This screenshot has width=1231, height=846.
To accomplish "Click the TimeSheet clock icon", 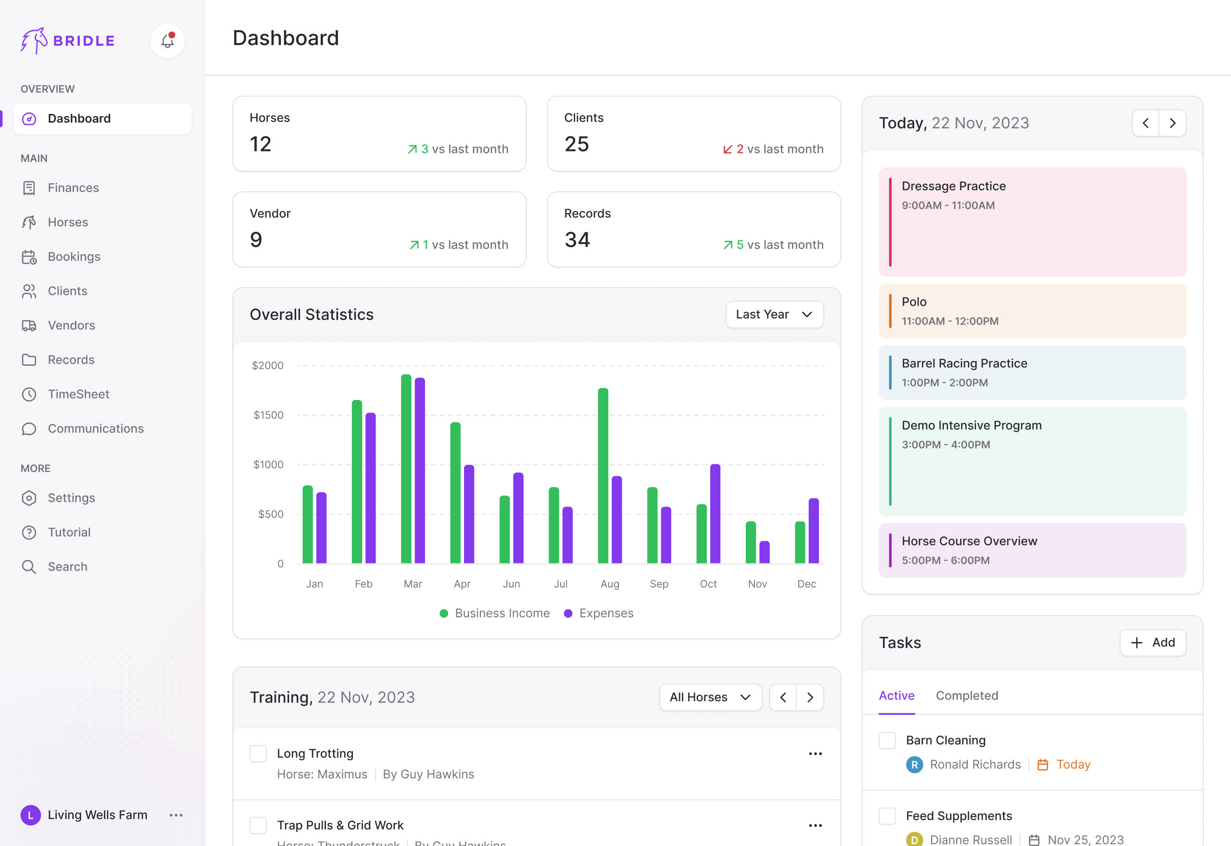I will pos(29,394).
